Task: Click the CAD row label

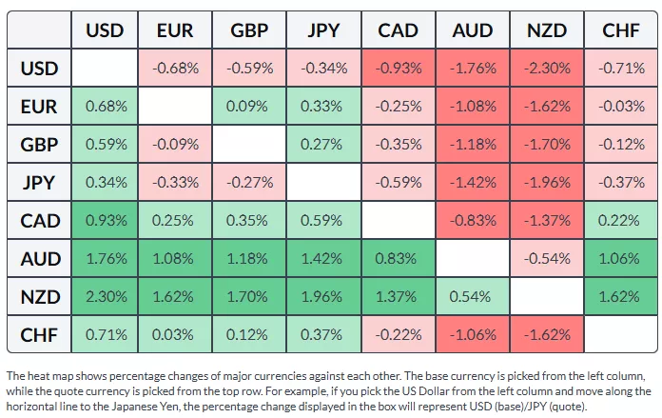Action: tap(39, 221)
